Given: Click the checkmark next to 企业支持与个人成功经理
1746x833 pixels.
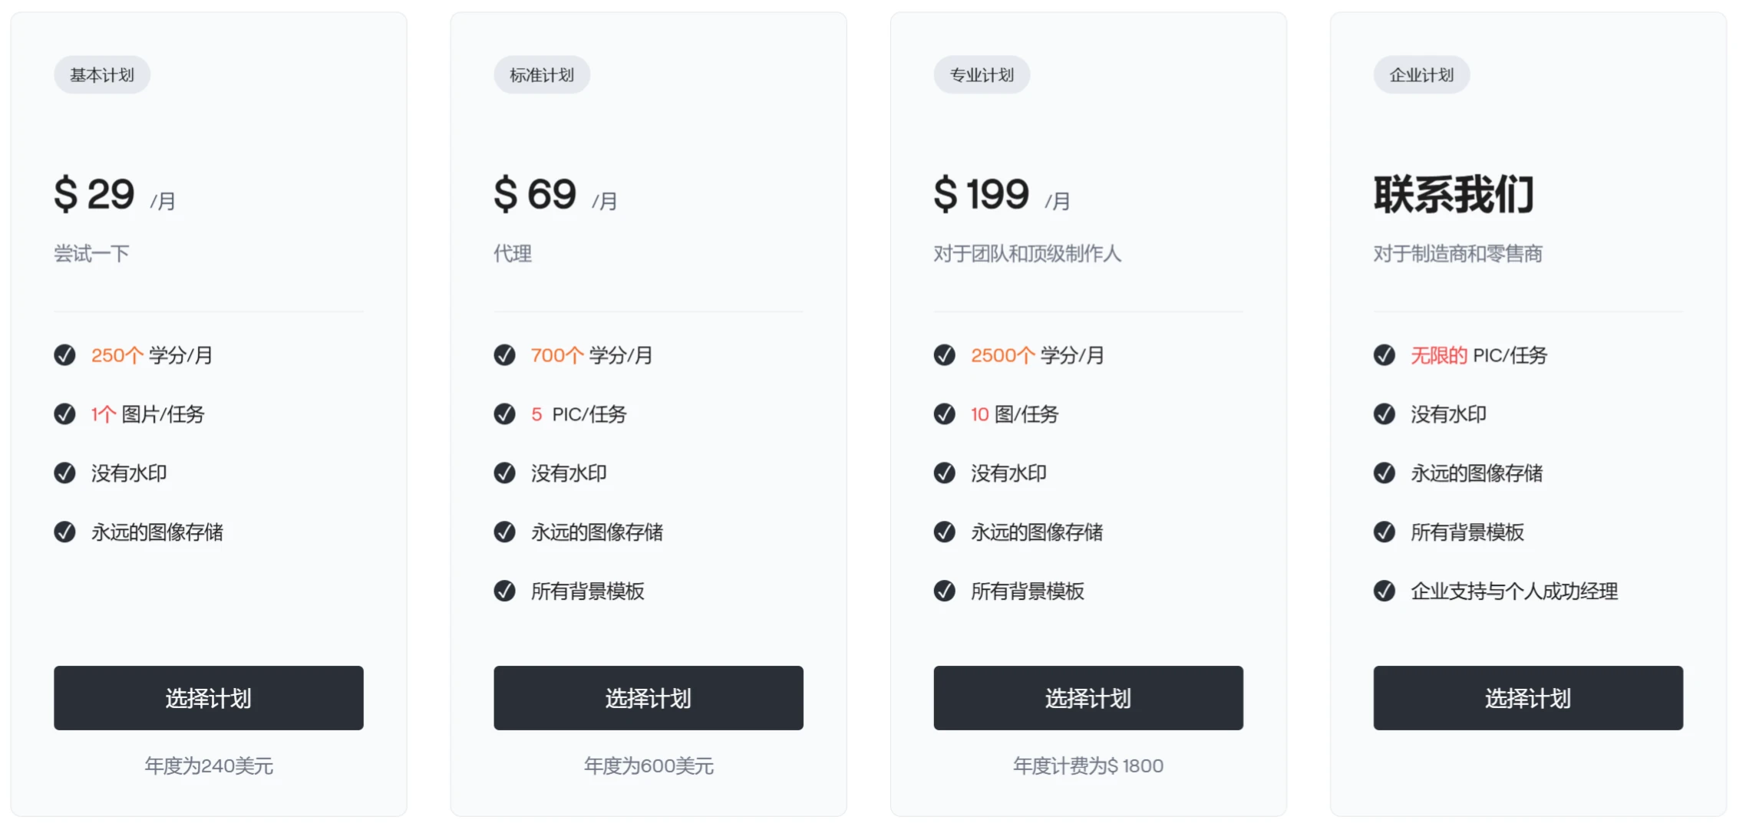Looking at the screenshot, I should [1383, 591].
